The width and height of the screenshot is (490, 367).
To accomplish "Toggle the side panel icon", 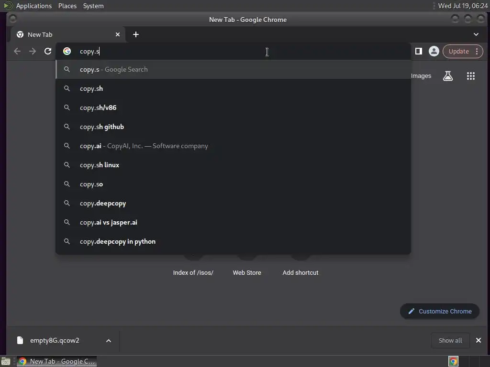I will [x=418, y=51].
